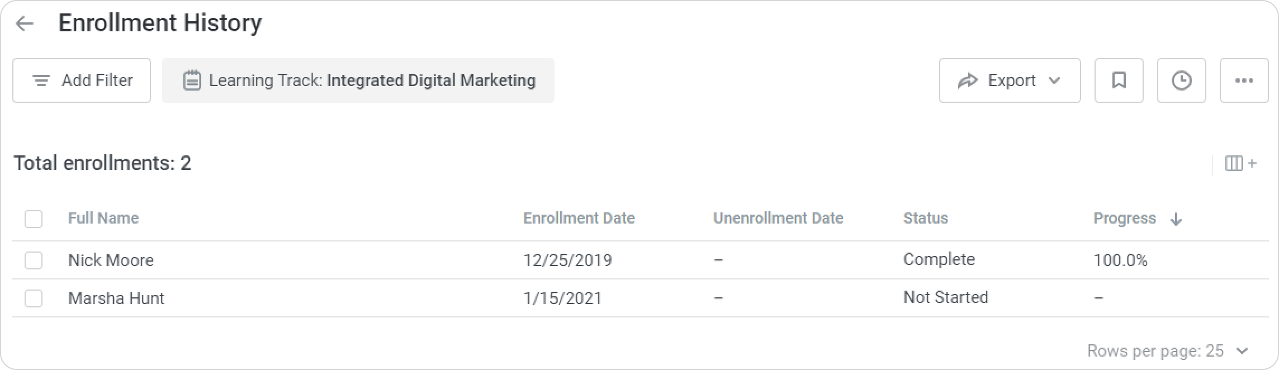
Task: Click the Progress column header label
Action: [x=1124, y=218]
